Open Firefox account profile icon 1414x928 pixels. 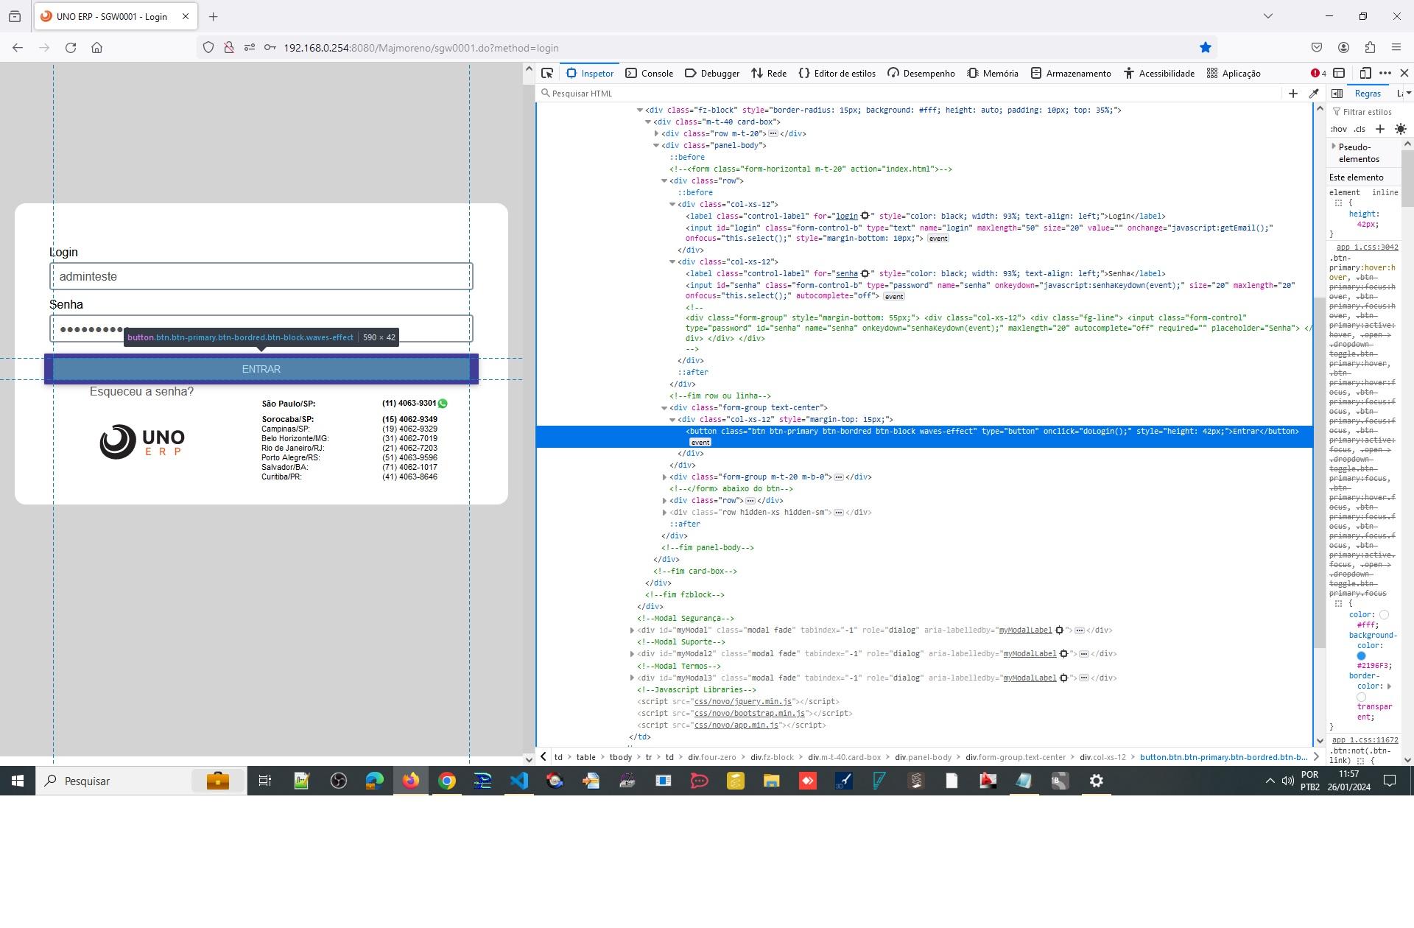tap(1343, 48)
